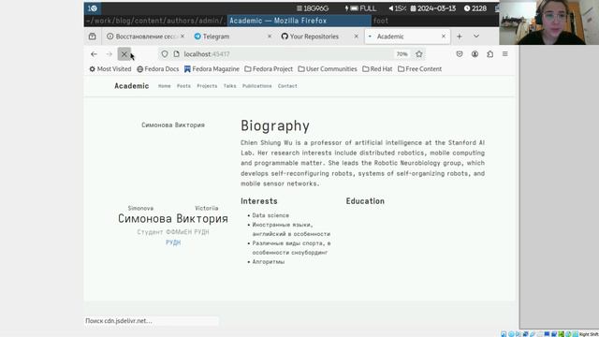Close the Academic tab

coord(444,37)
